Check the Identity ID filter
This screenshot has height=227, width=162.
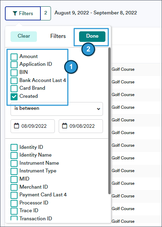14,147
